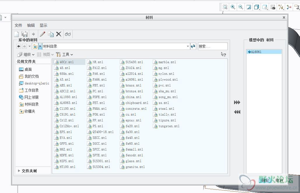Expand the 文件夹树 section

coord(19,171)
